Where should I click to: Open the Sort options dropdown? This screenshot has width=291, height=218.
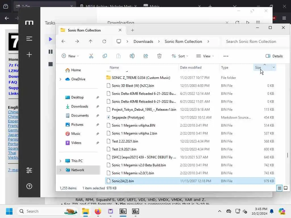pos(180,56)
